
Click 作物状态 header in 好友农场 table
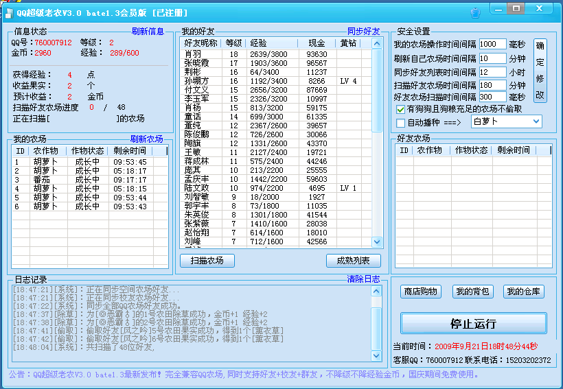(x=472, y=150)
